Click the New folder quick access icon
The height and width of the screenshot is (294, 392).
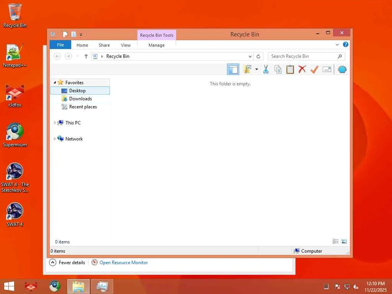point(73,34)
